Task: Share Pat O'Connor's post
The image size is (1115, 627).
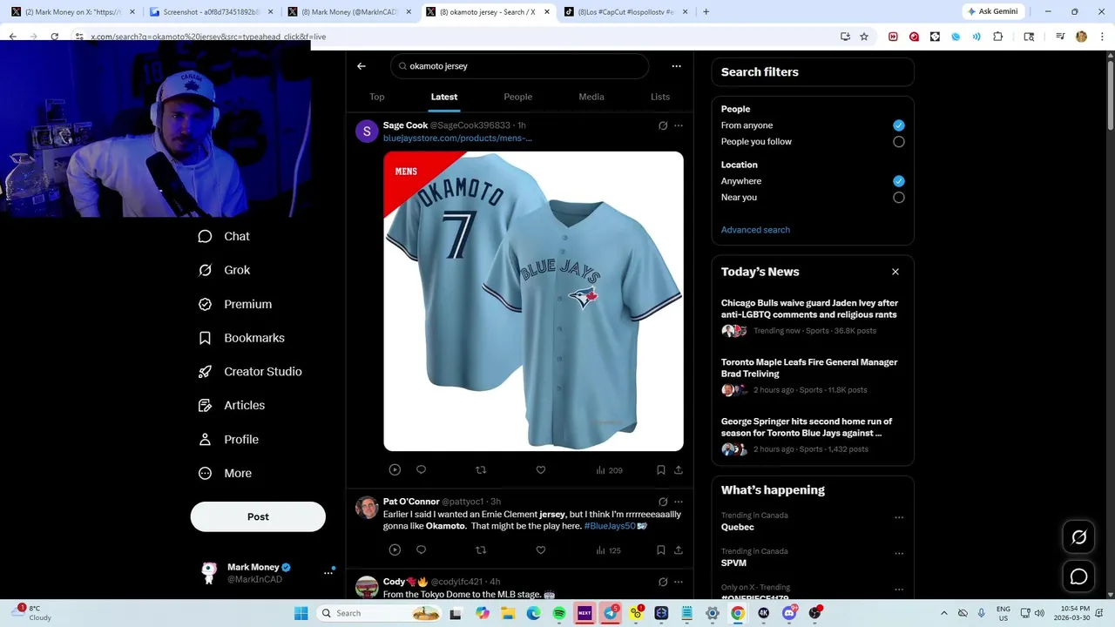Action: (x=679, y=549)
